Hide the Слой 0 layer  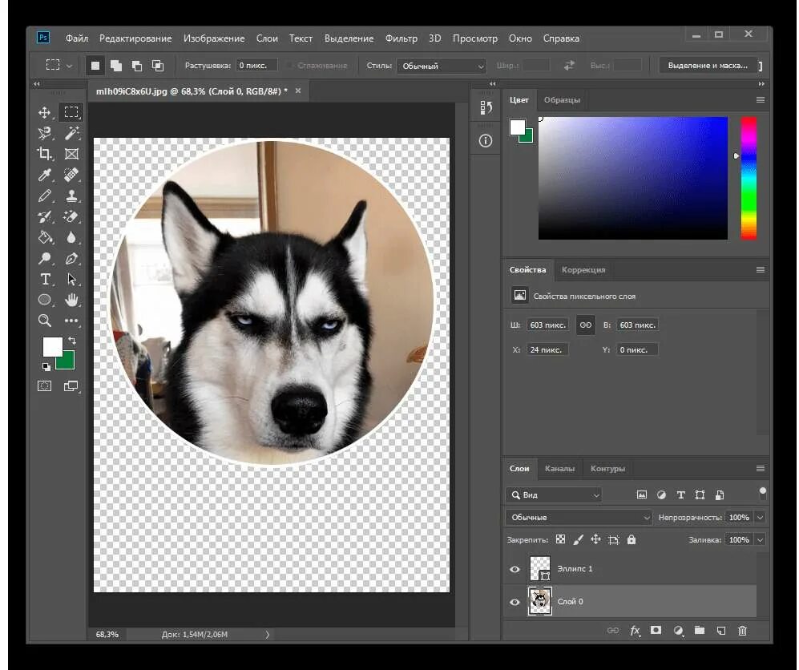[x=515, y=601]
